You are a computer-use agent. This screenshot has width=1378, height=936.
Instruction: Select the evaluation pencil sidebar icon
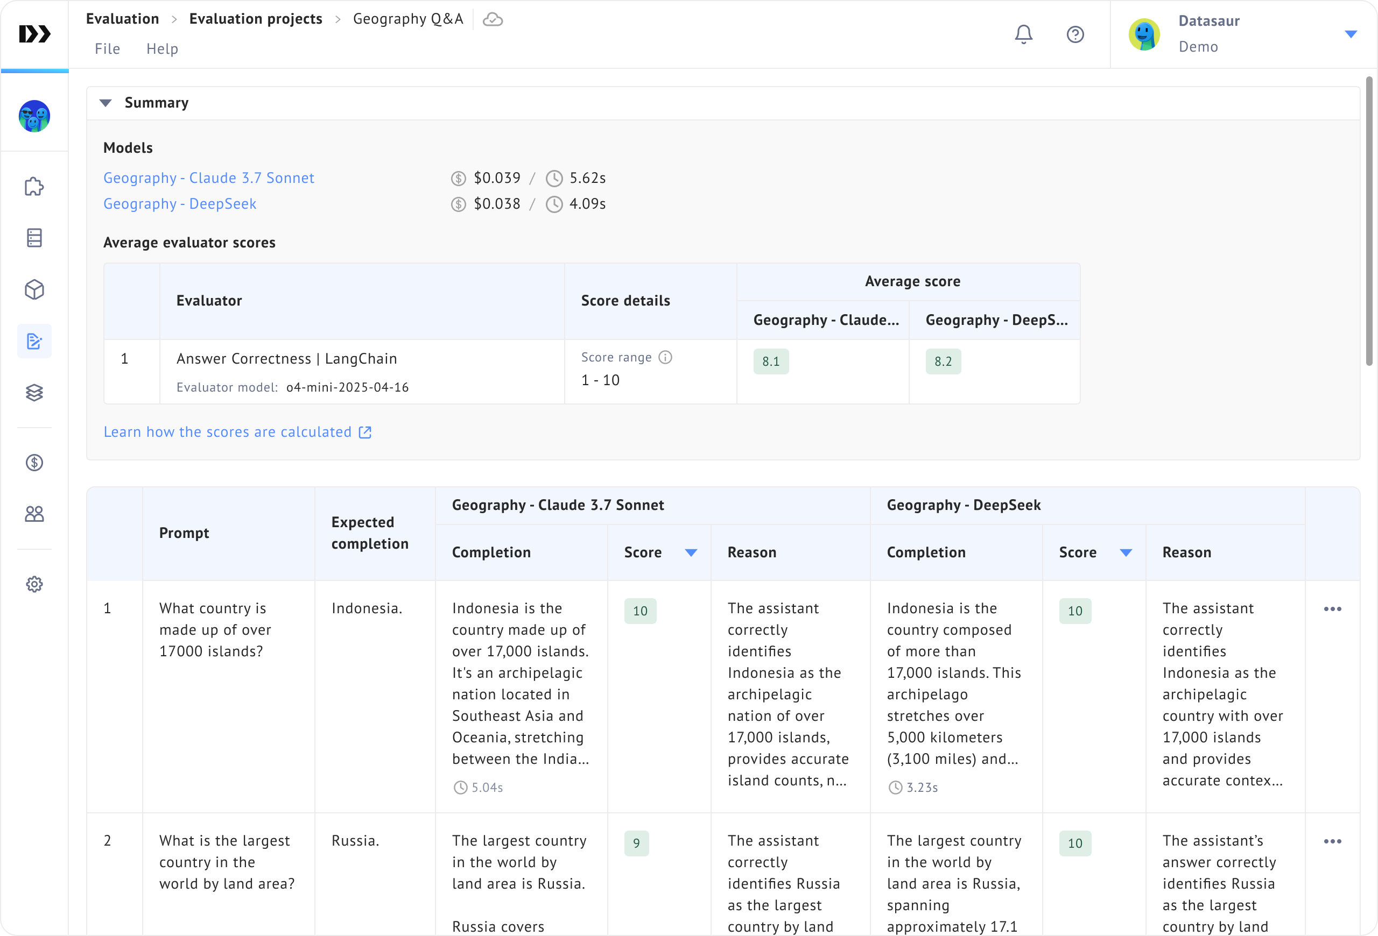34,341
